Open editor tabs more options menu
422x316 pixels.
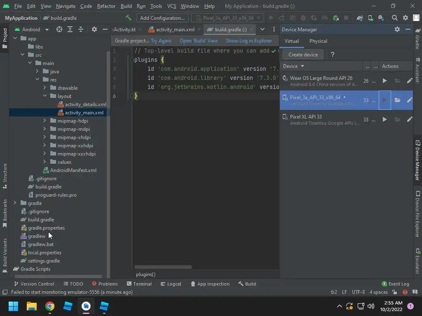(x=274, y=29)
